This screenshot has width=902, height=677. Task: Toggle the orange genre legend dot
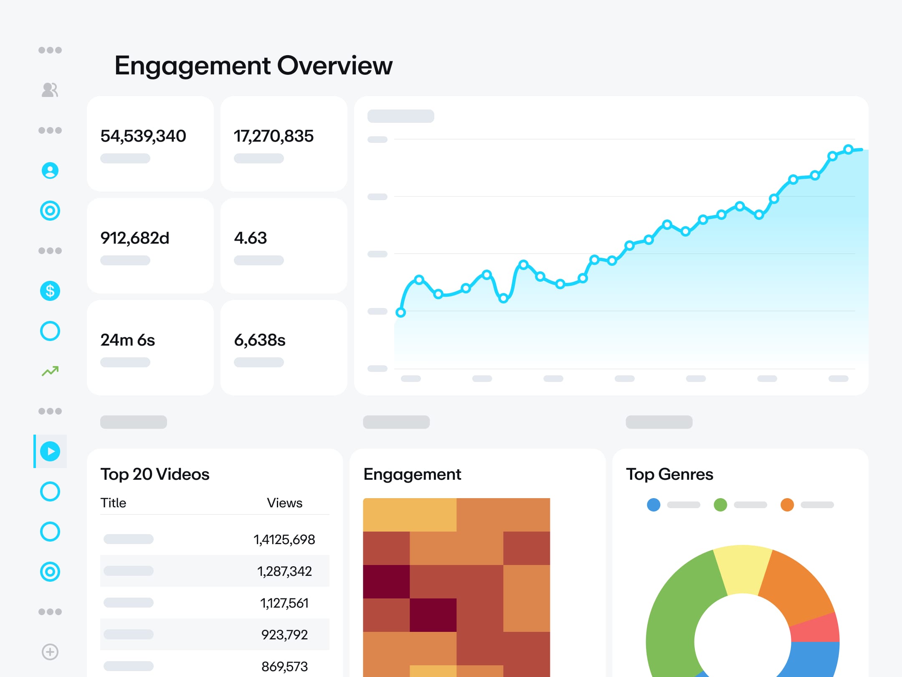[x=787, y=505]
